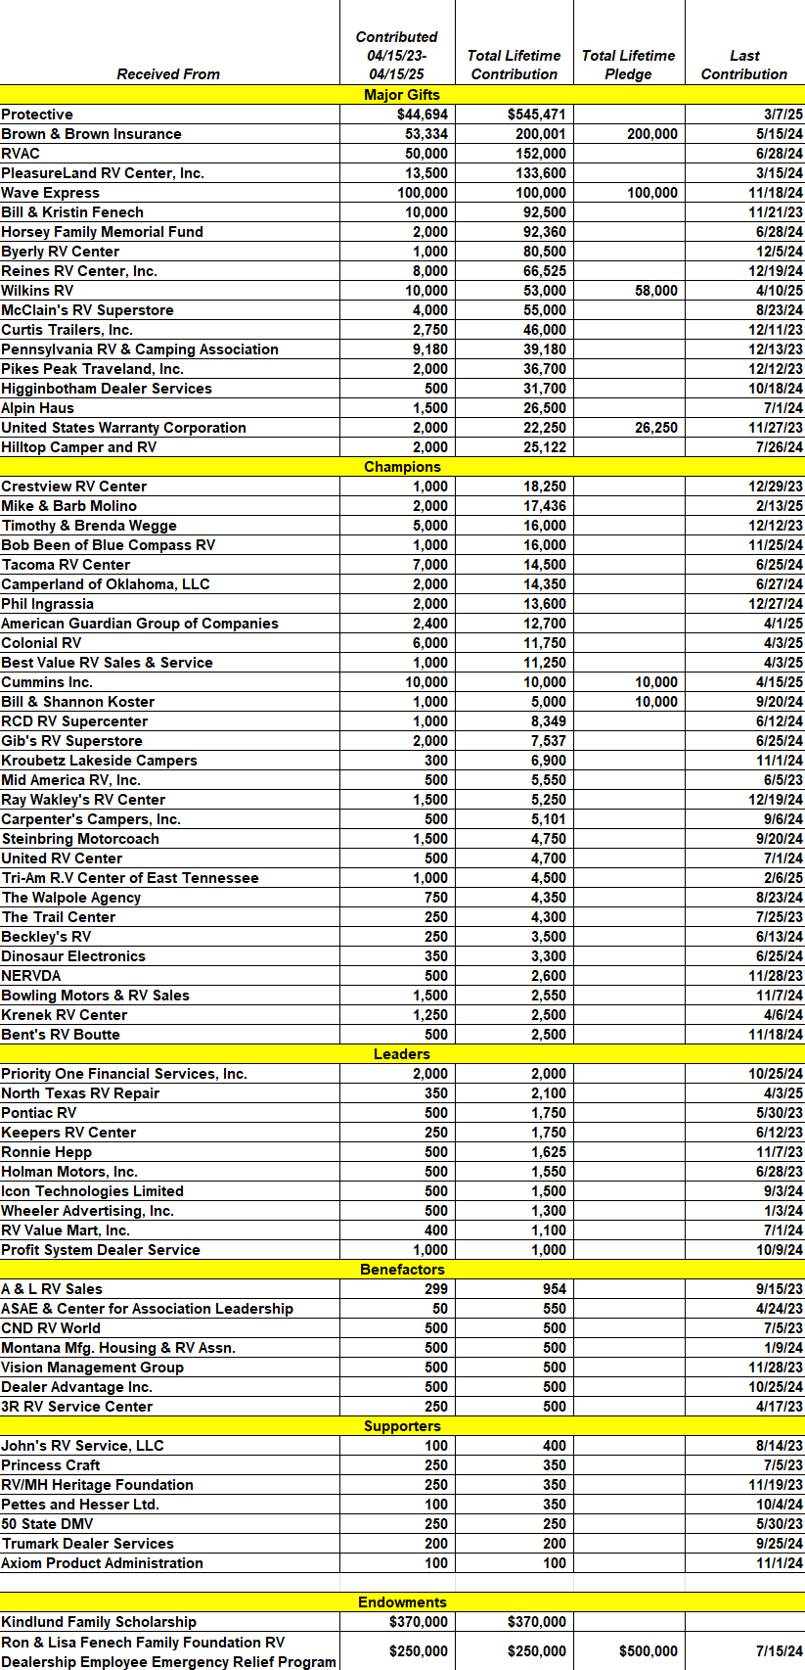Select 'RV/MH Heritage Foundation' cell
The width and height of the screenshot is (805, 1670).
(97, 1485)
